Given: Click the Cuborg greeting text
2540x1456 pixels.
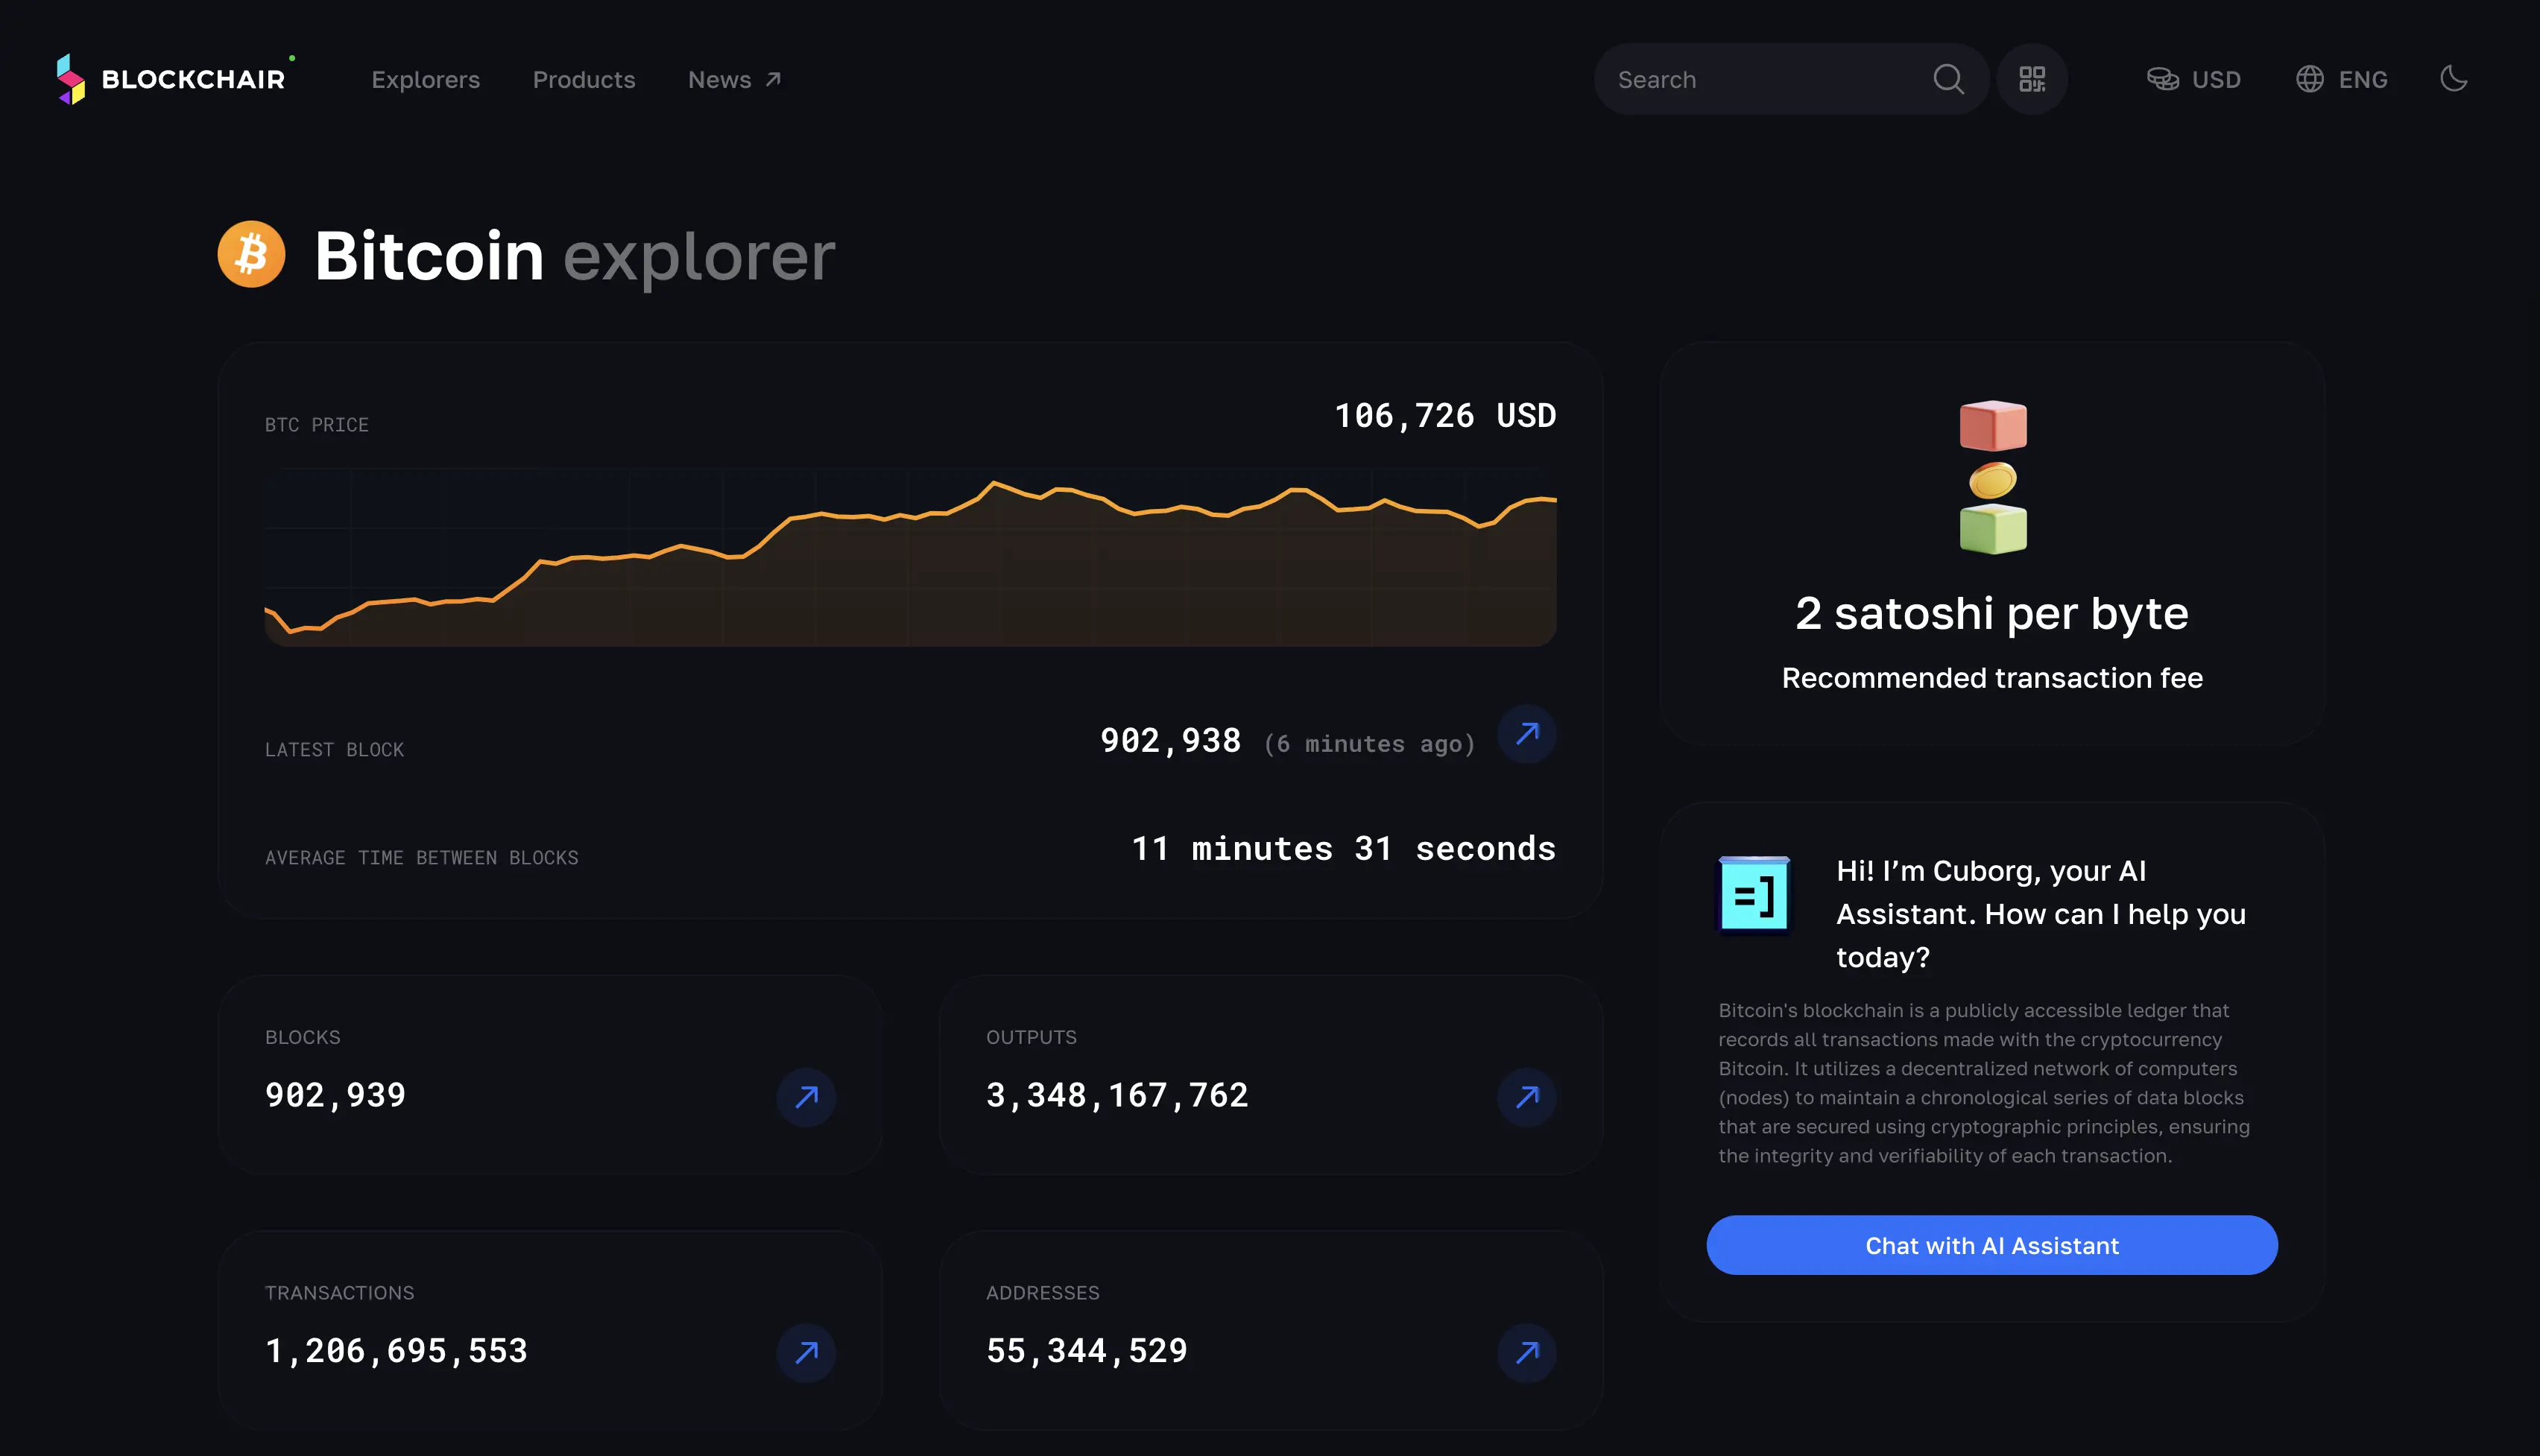Looking at the screenshot, I should click(x=2041, y=914).
